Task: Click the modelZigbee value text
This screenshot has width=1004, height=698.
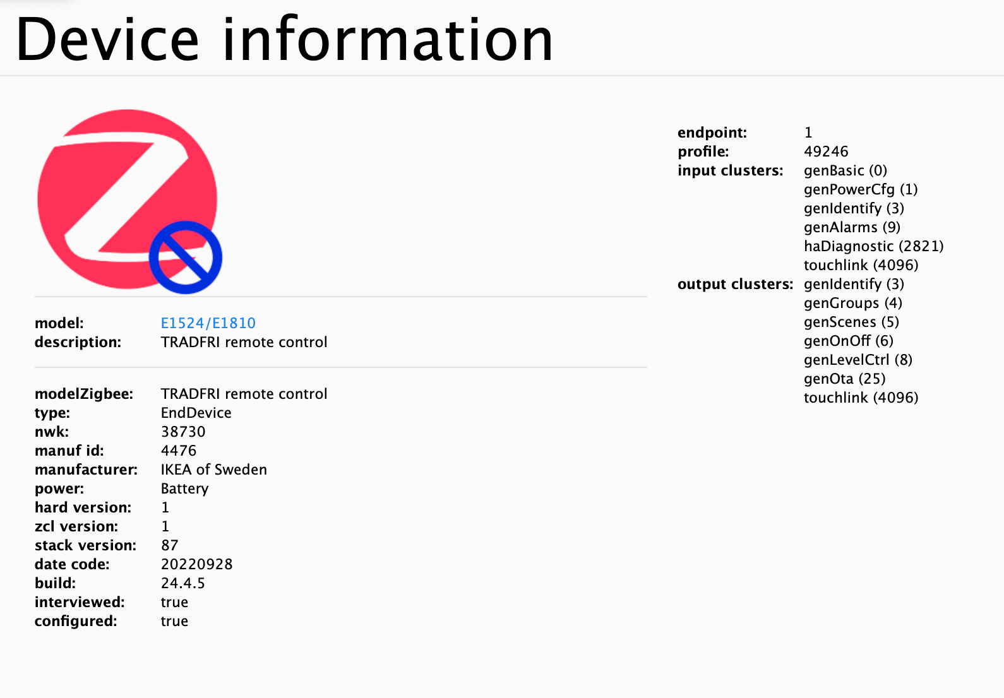Action: point(244,394)
